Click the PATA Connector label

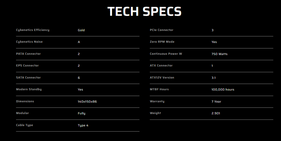tap(28, 54)
